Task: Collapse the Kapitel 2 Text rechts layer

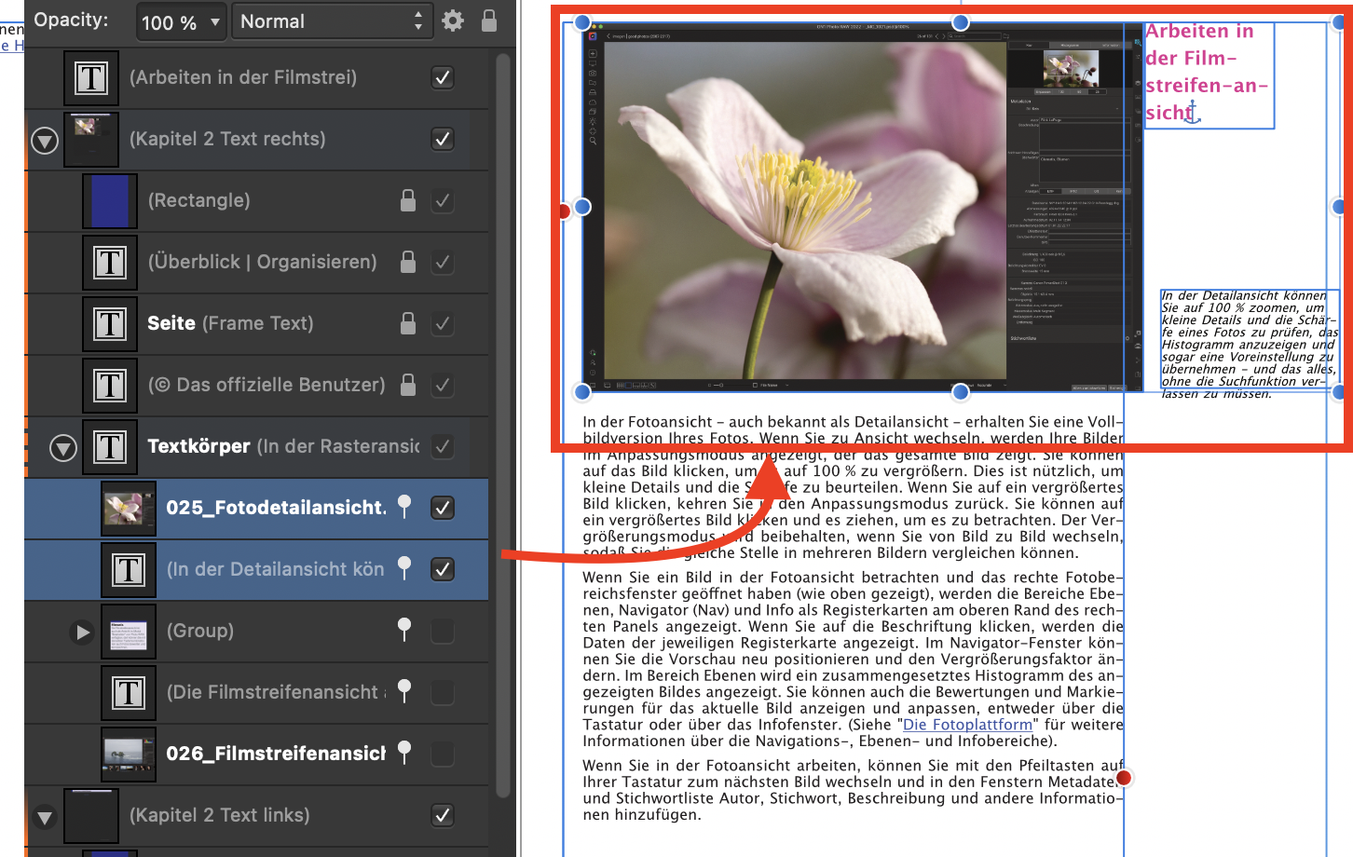Action: click(x=45, y=140)
